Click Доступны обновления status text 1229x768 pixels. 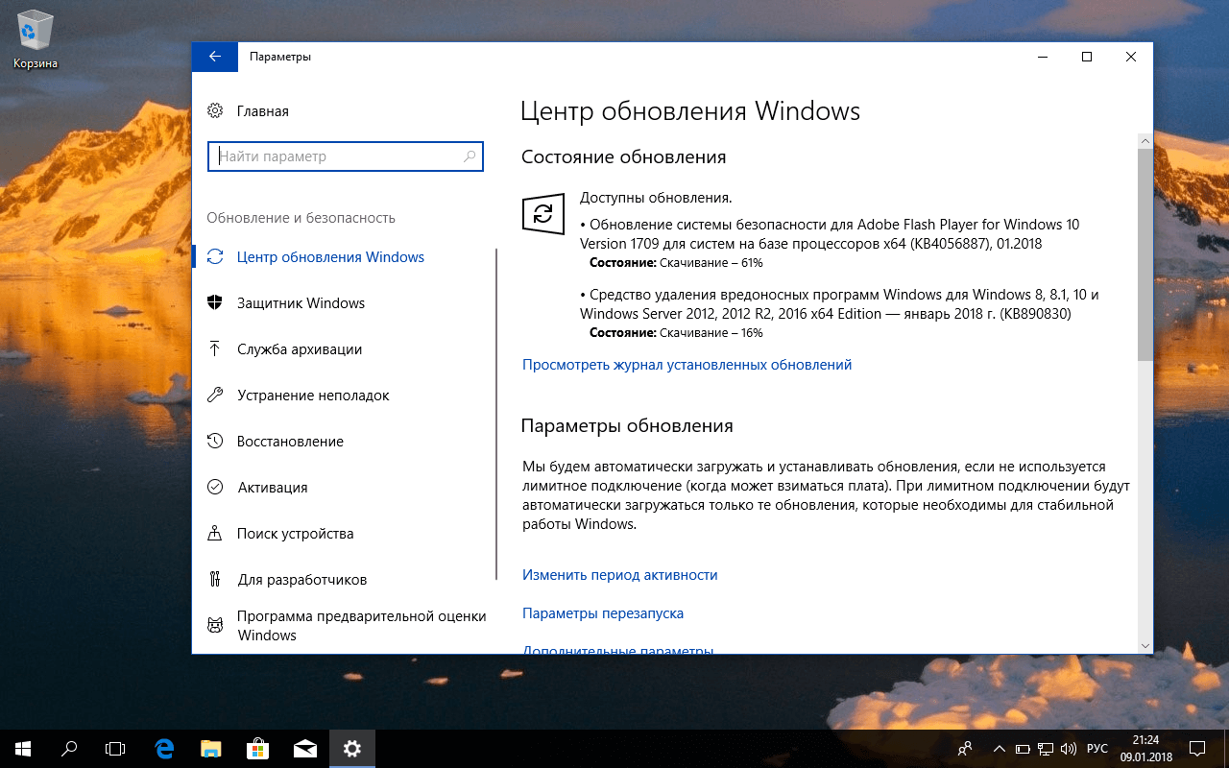(x=656, y=198)
